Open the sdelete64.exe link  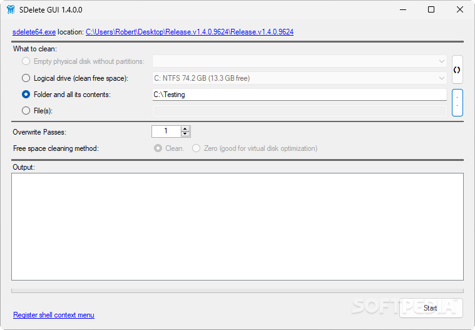point(34,32)
